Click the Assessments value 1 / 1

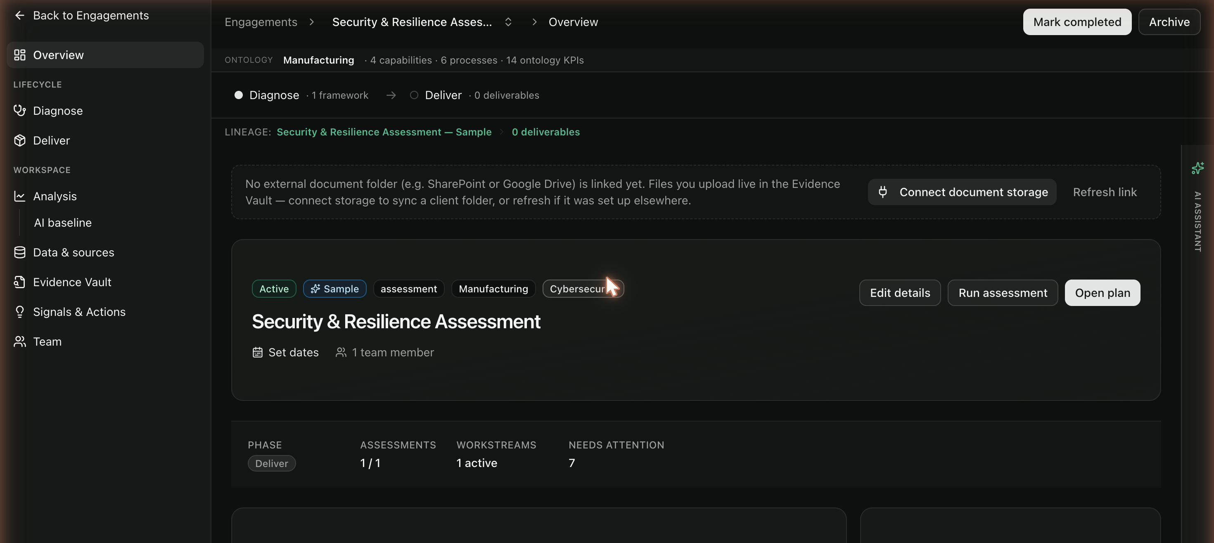coord(370,463)
